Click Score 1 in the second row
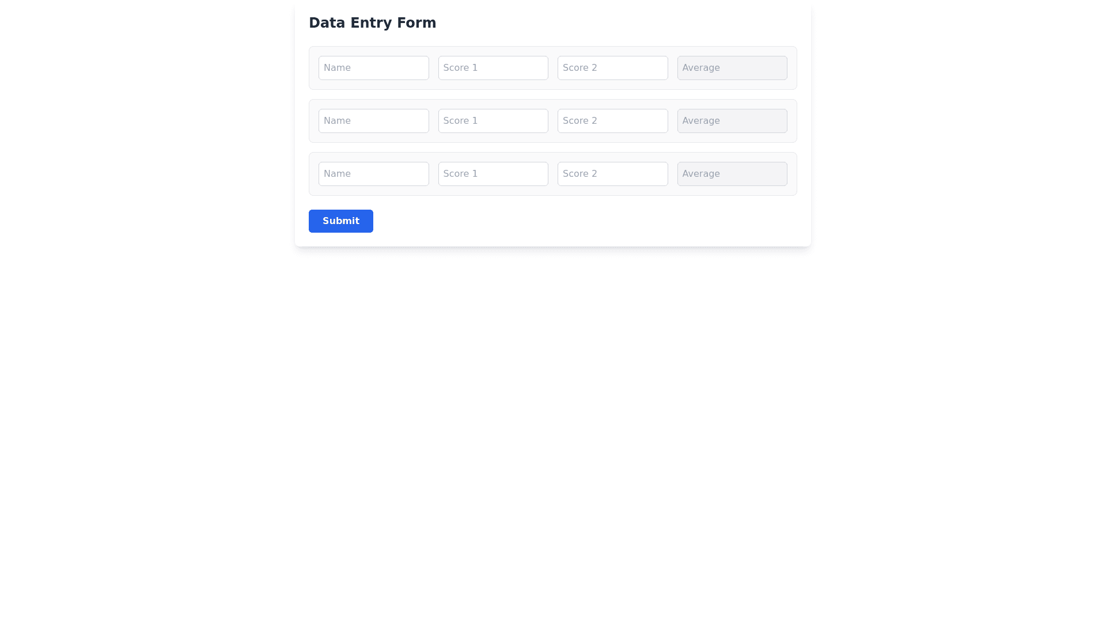1106x622 pixels. (493, 121)
